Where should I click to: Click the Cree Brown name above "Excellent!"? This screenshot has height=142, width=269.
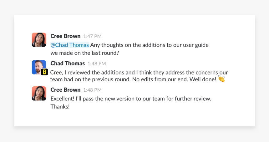(x=65, y=90)
